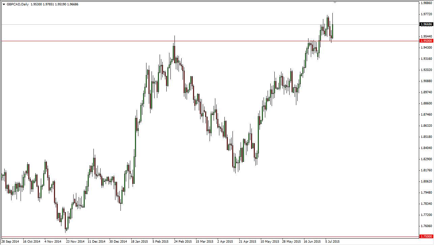Screen dimensions: 434x245
Task: Click the 15 Mar 2015 date label
Action: (205, 242)
